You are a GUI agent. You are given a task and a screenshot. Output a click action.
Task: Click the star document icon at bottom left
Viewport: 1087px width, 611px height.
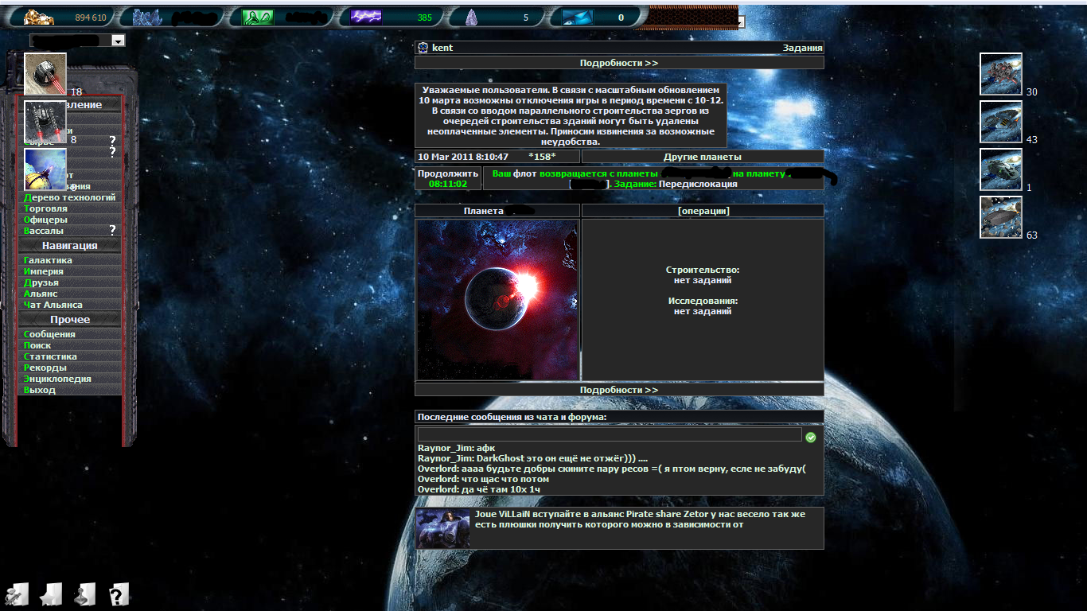point(51,593)
